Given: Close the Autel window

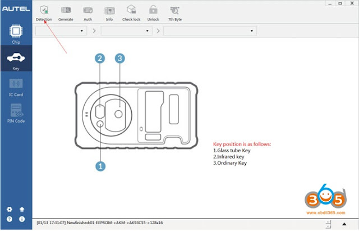Looking at the screenshot, I should tap(352, 3).
